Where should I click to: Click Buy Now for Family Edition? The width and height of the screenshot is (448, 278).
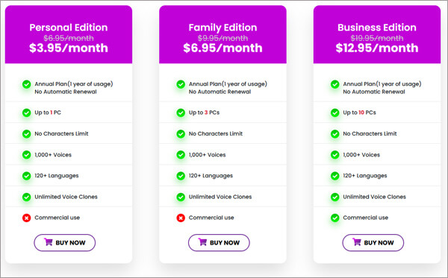click(x=219, y=243)
